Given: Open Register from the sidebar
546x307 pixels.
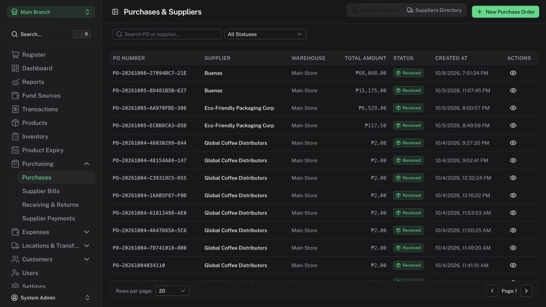Looking at the screenshot, I should tap(51, 55).
